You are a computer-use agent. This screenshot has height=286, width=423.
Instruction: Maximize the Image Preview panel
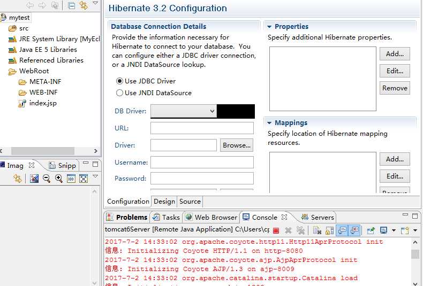coord(95,164)
